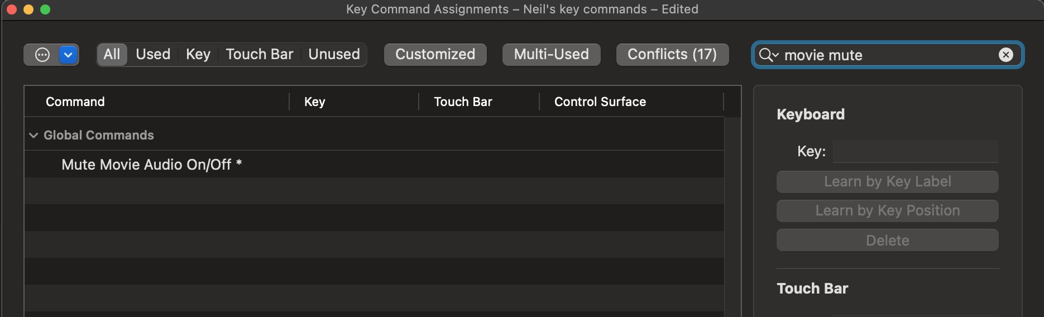Viewport: 1044px width, 317px height.
Task: Open the search magnifier filter menu
Action: 769,55
